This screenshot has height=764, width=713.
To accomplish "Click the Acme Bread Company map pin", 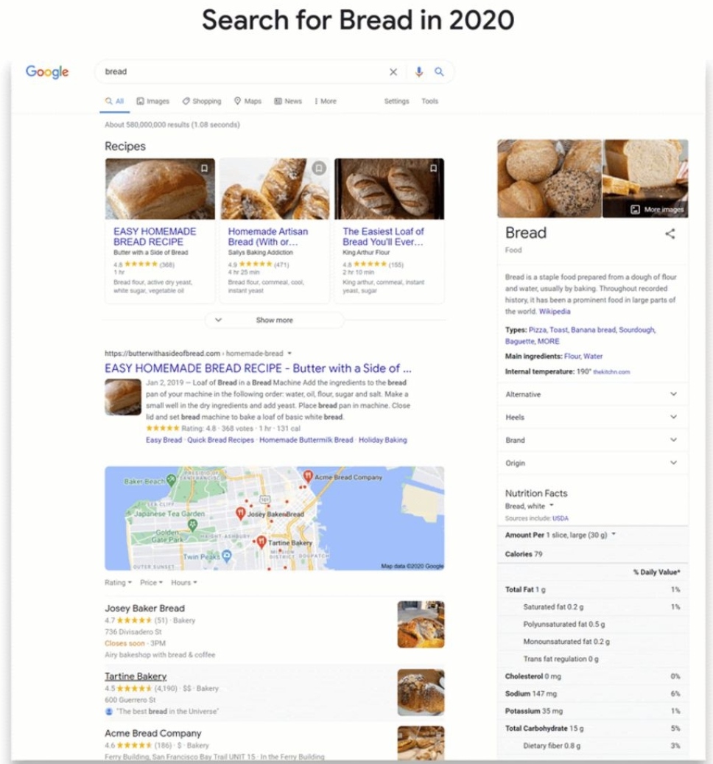I will [x=308, y=475].
